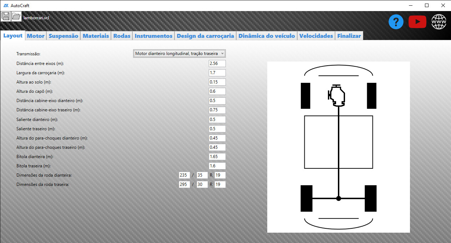
Task: Click the front wheel width field 235
Action: click(x=184, y=175)
